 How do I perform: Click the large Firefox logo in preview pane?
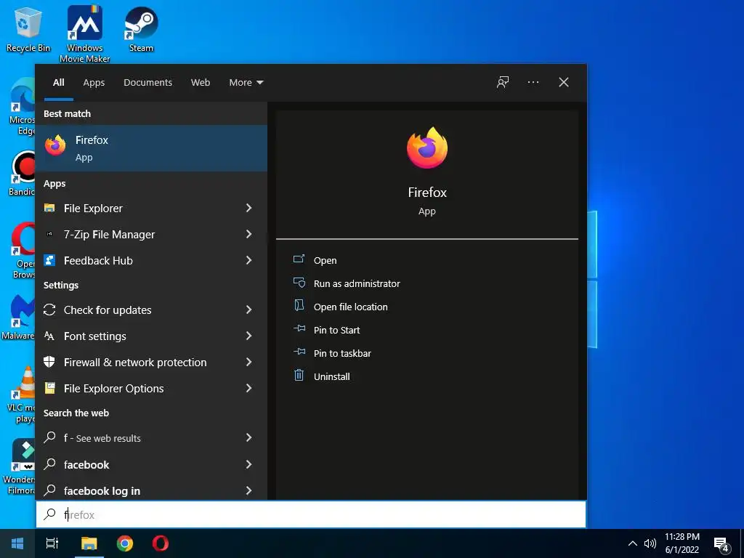click(427, 147)
